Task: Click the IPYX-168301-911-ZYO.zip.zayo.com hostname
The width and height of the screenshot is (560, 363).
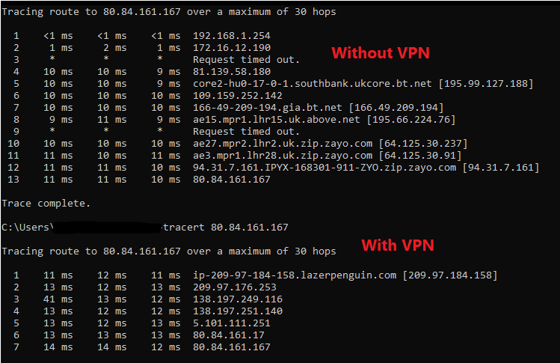Action: coord(325,168)
